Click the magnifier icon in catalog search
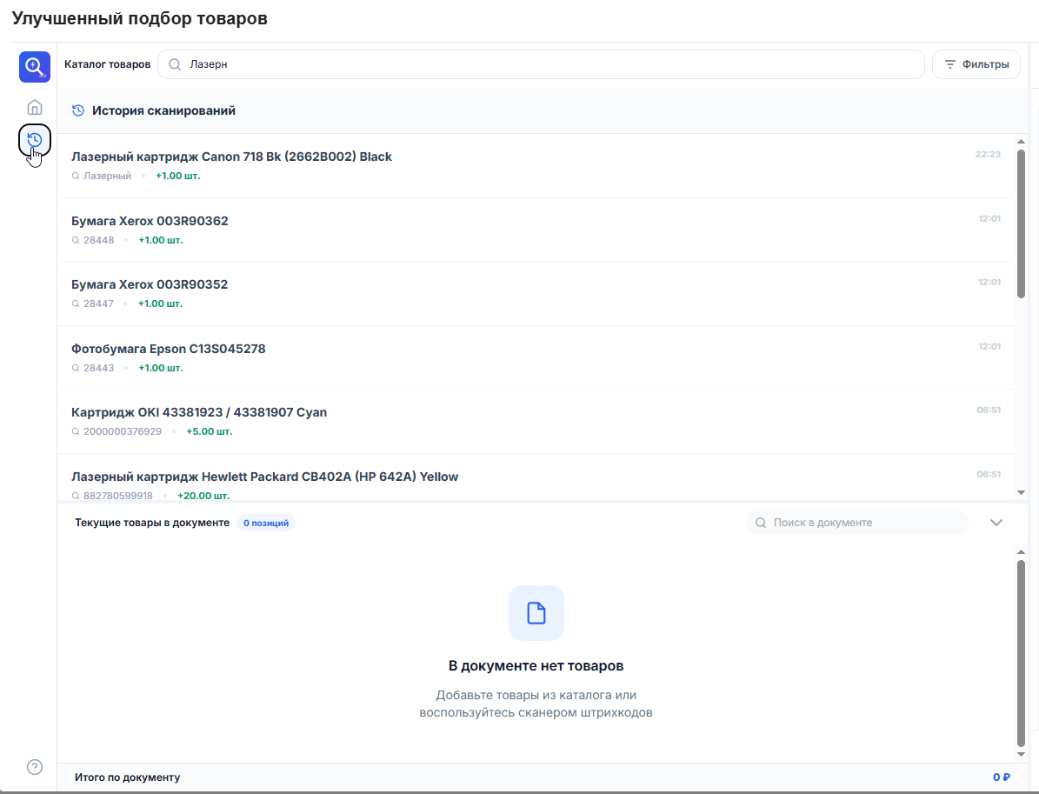 pos(175,64)
